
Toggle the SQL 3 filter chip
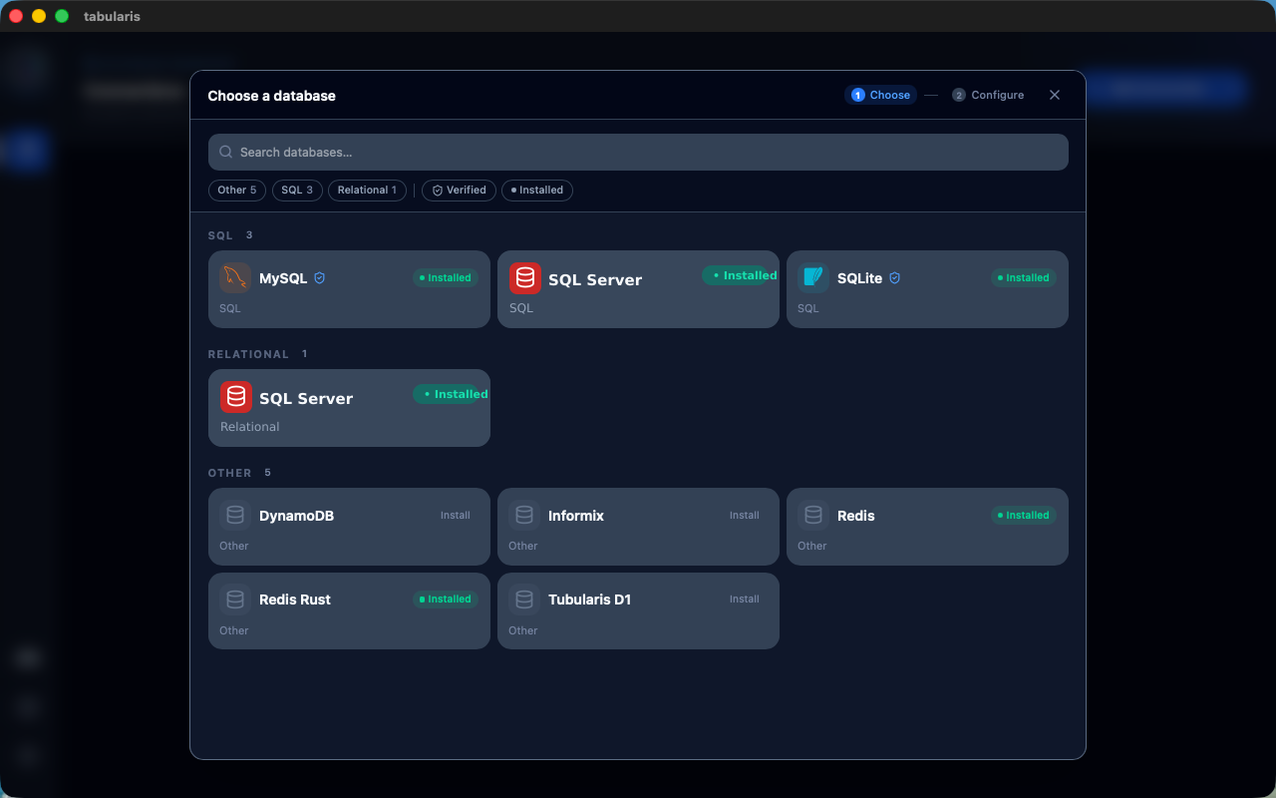click(x=297, y=191)
